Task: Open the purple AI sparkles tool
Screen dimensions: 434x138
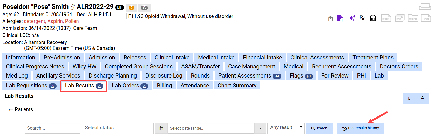Action: click(x=352, y=18)
